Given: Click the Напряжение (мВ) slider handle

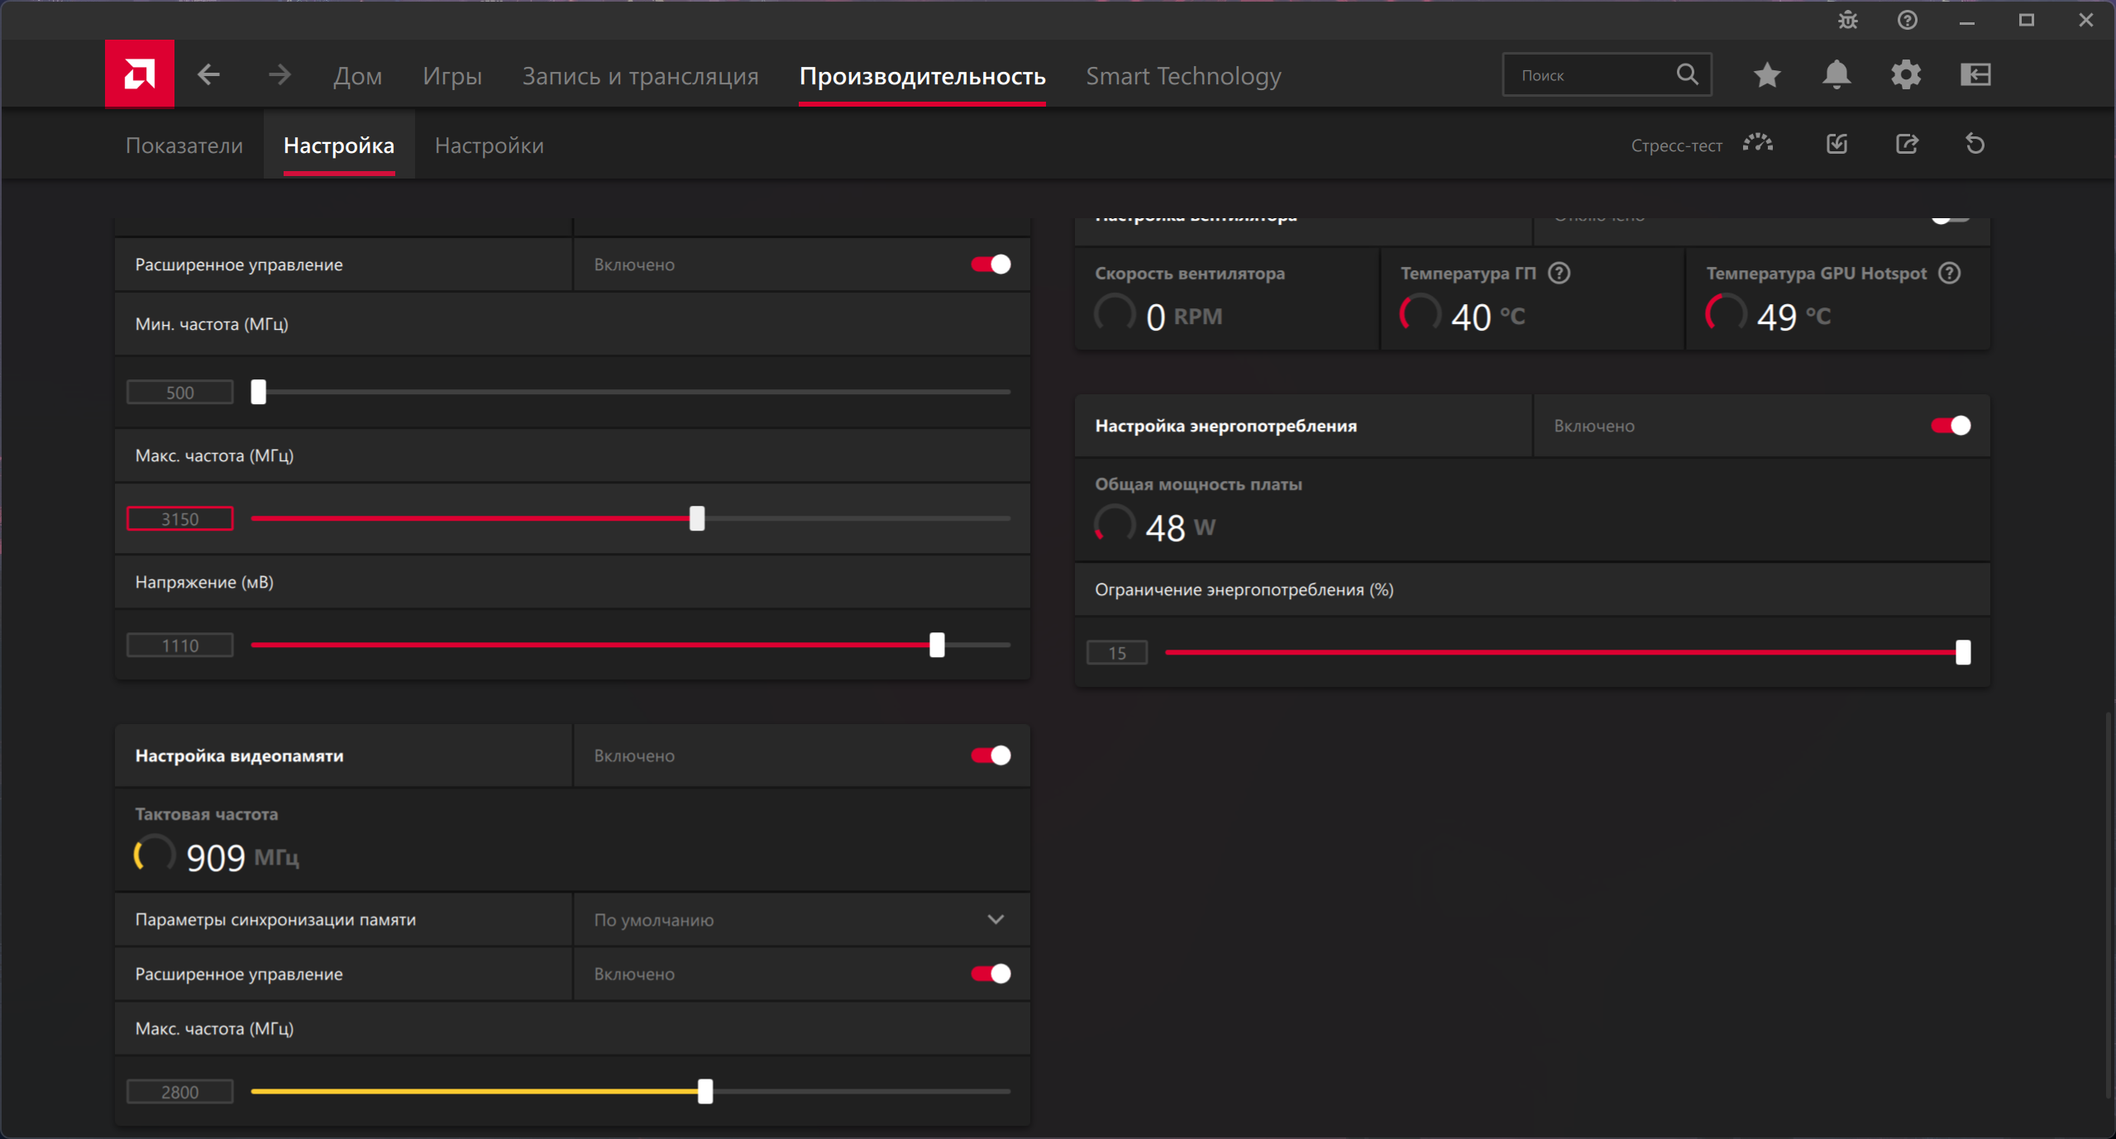Looking at the screenshot, I should [x=936, y=645].
